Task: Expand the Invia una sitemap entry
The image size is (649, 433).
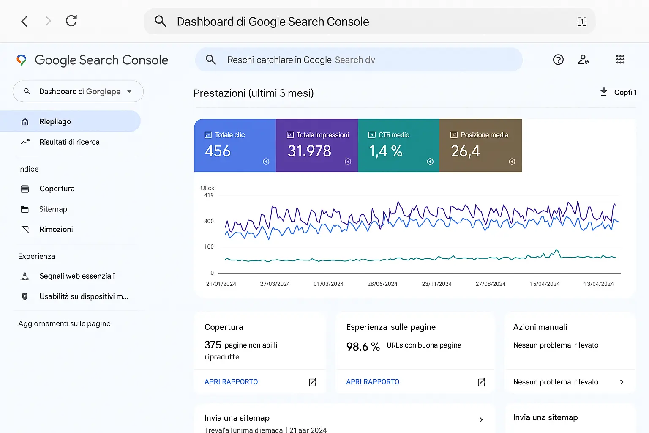Action: coord(481,419)
